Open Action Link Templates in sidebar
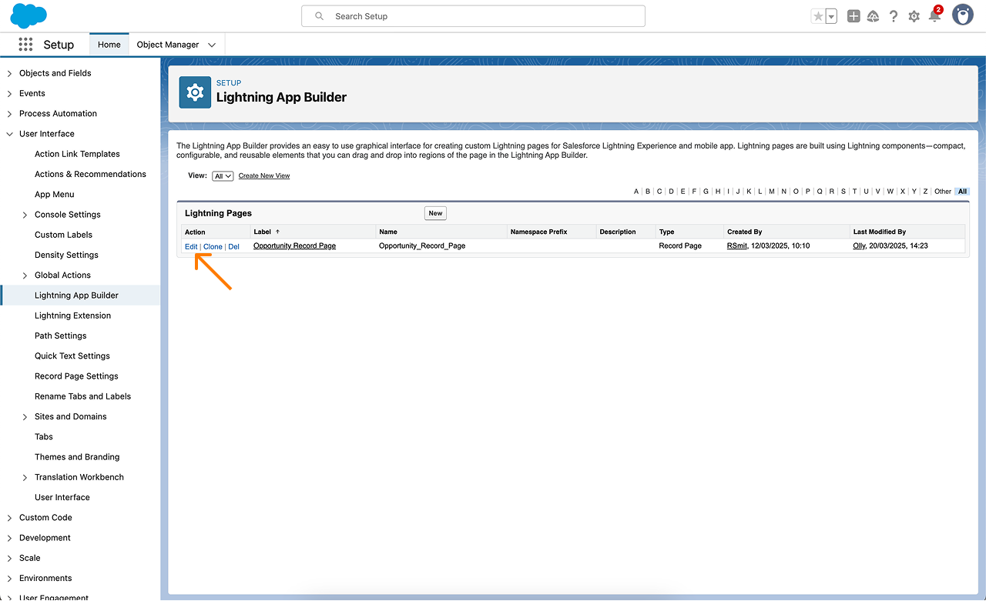986x601 pixels. pyautogui.click(x=77, y=154)
